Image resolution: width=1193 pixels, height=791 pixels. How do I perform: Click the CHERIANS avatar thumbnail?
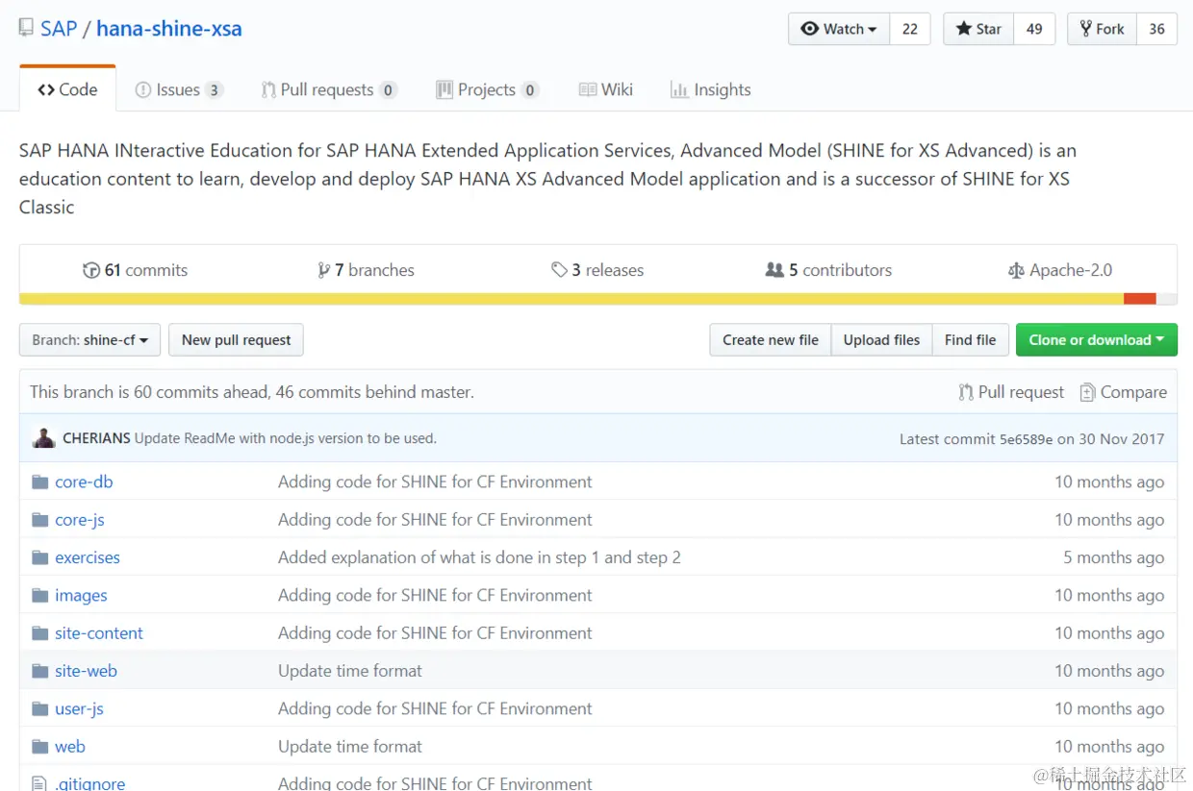coord(43,437)
